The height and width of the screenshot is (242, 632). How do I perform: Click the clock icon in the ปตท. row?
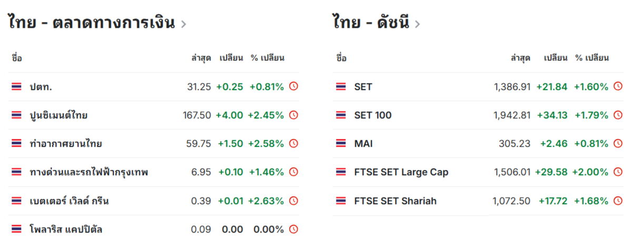294,86
